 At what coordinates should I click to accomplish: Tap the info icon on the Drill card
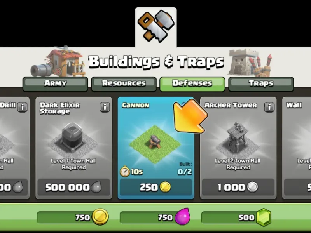[x=22, y=107]
